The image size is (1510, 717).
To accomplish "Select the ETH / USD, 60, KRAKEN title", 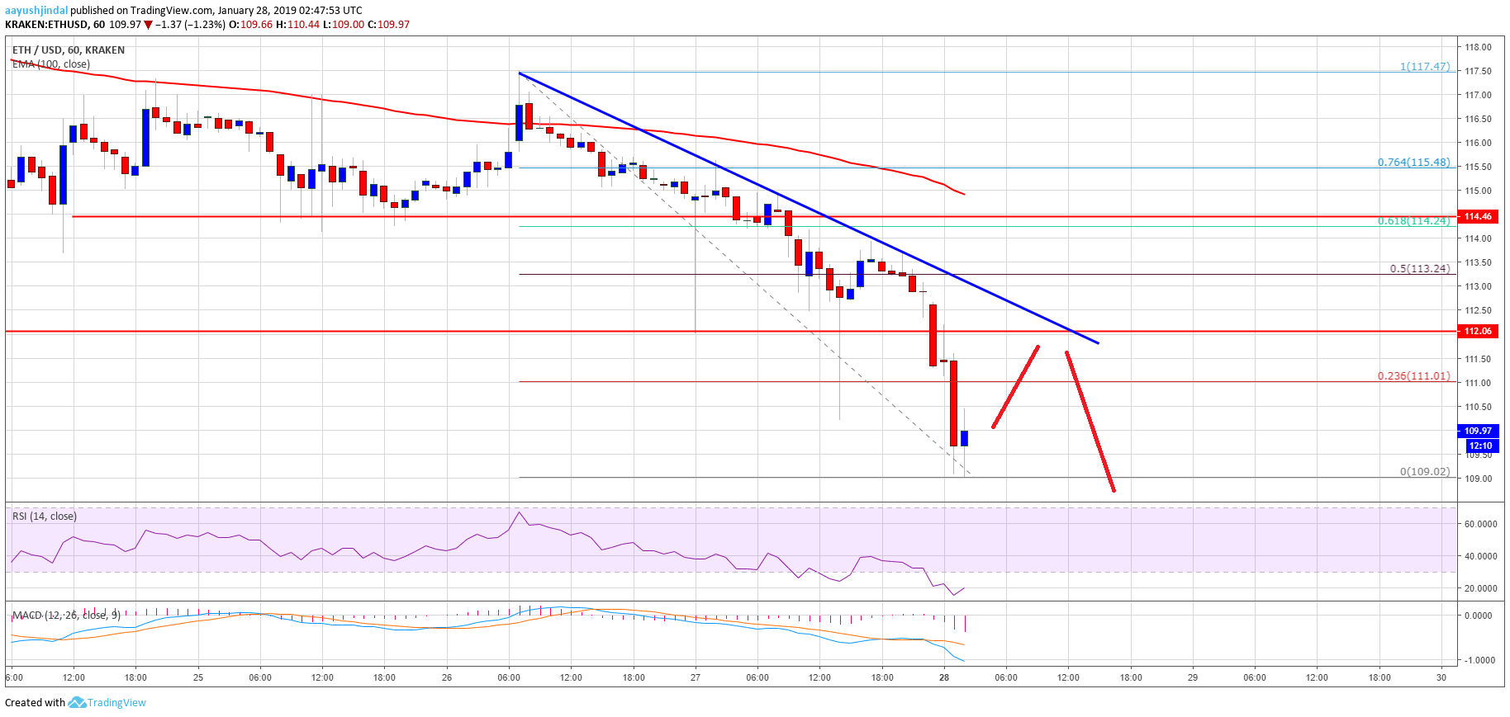I will (x=69, y=50).
